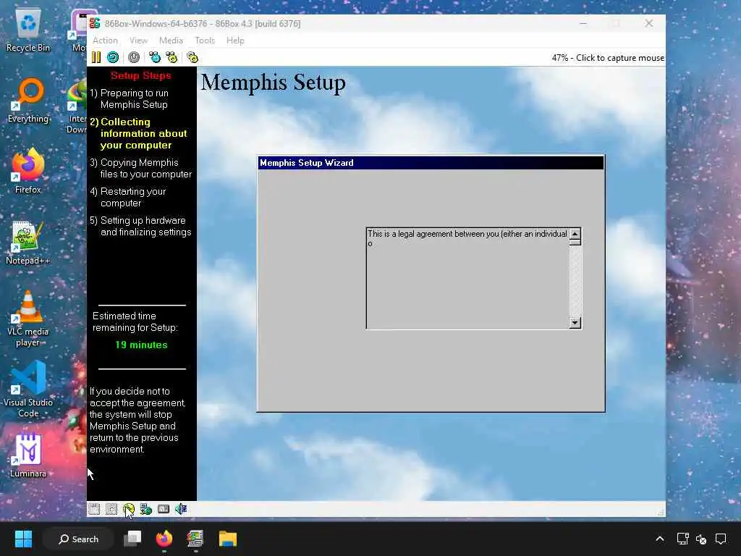The width and height of the screenshot is (741, 556).
Task: Switch to Firefox on the taskbar
Action: pyautogui.click(x=164, y=539)
